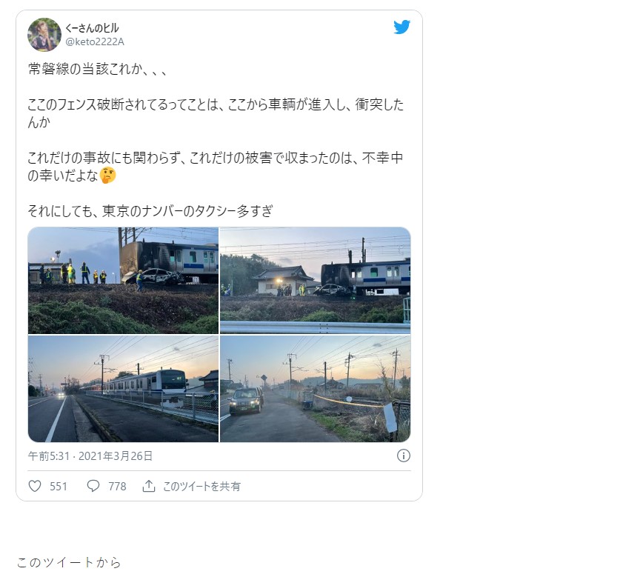Click the このツイートを共有 share link

point(201,487)
